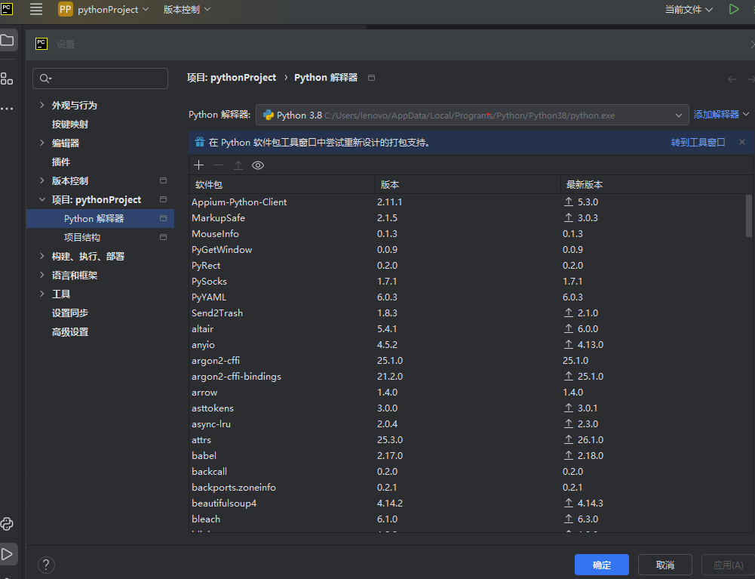Click the PyCharm logo in title bar

(7, 9)
